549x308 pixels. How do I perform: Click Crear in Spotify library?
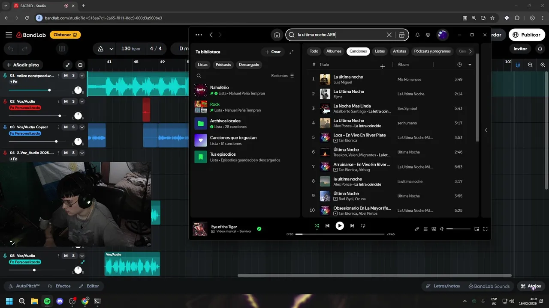pos(273,52)
